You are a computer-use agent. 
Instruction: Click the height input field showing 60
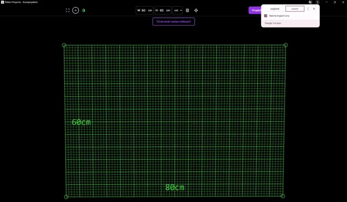pyautogui.click(x=162, y=11)
